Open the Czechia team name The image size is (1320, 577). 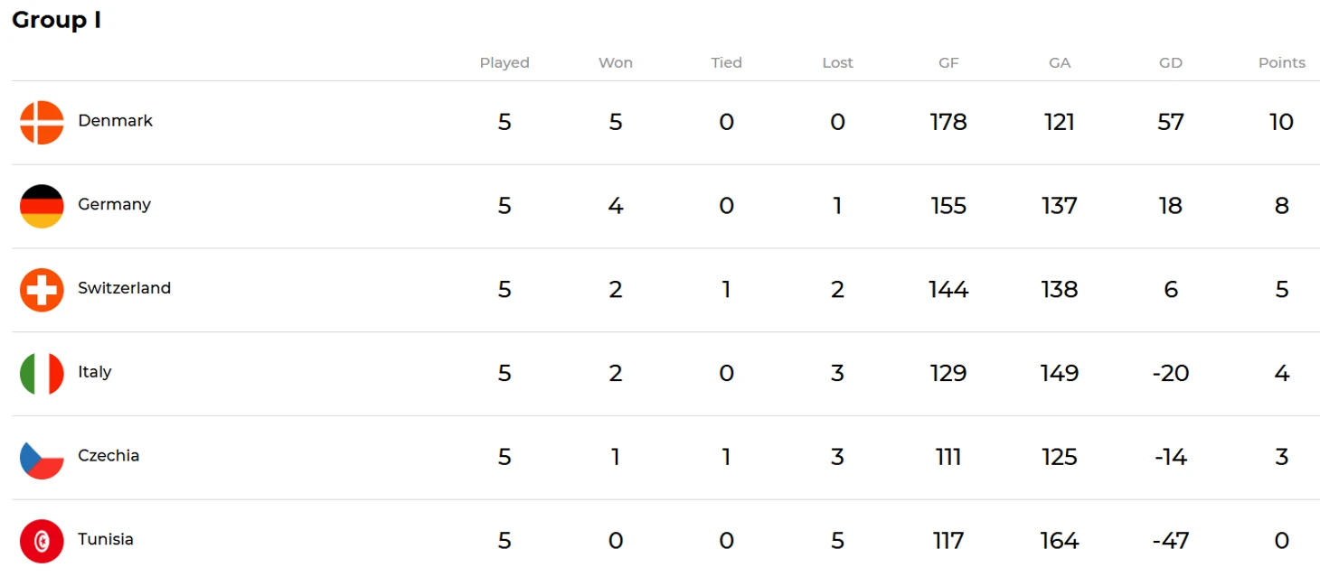[108, 456]
